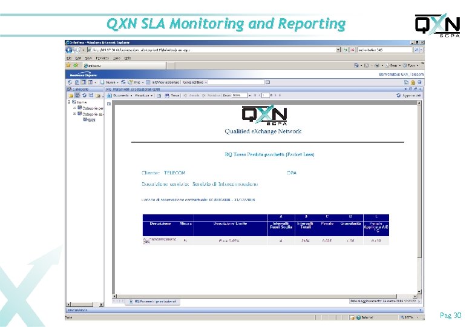Click the last page arrow in report toolbar

(x=280, y=96)
